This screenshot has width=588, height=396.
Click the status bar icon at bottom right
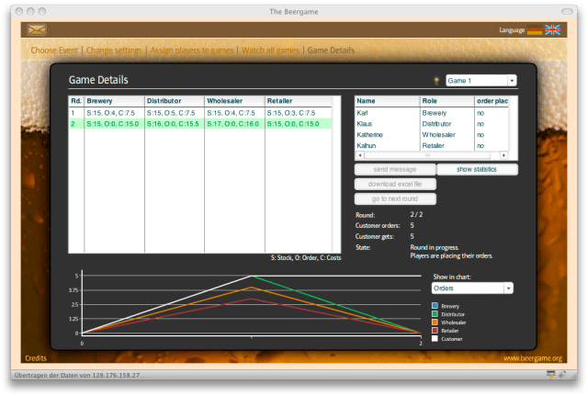point(549,375)
